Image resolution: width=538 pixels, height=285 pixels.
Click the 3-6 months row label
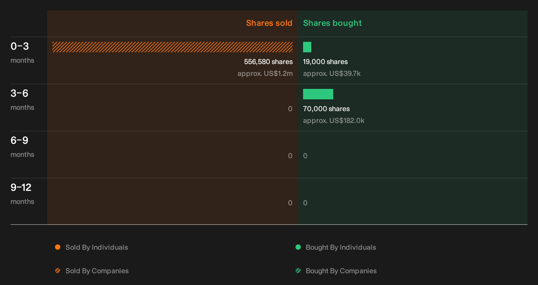pyautogui.click(x=22, y=100)
